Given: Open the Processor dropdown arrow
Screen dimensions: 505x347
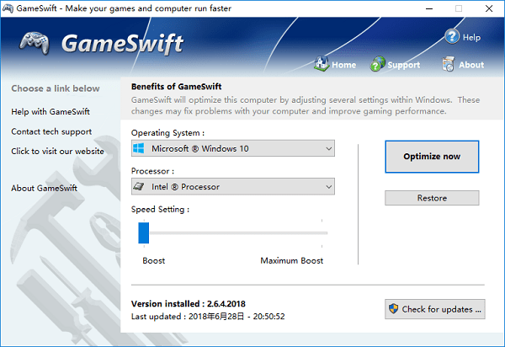Looking at the screenshot, I should (x=327, y=186).
